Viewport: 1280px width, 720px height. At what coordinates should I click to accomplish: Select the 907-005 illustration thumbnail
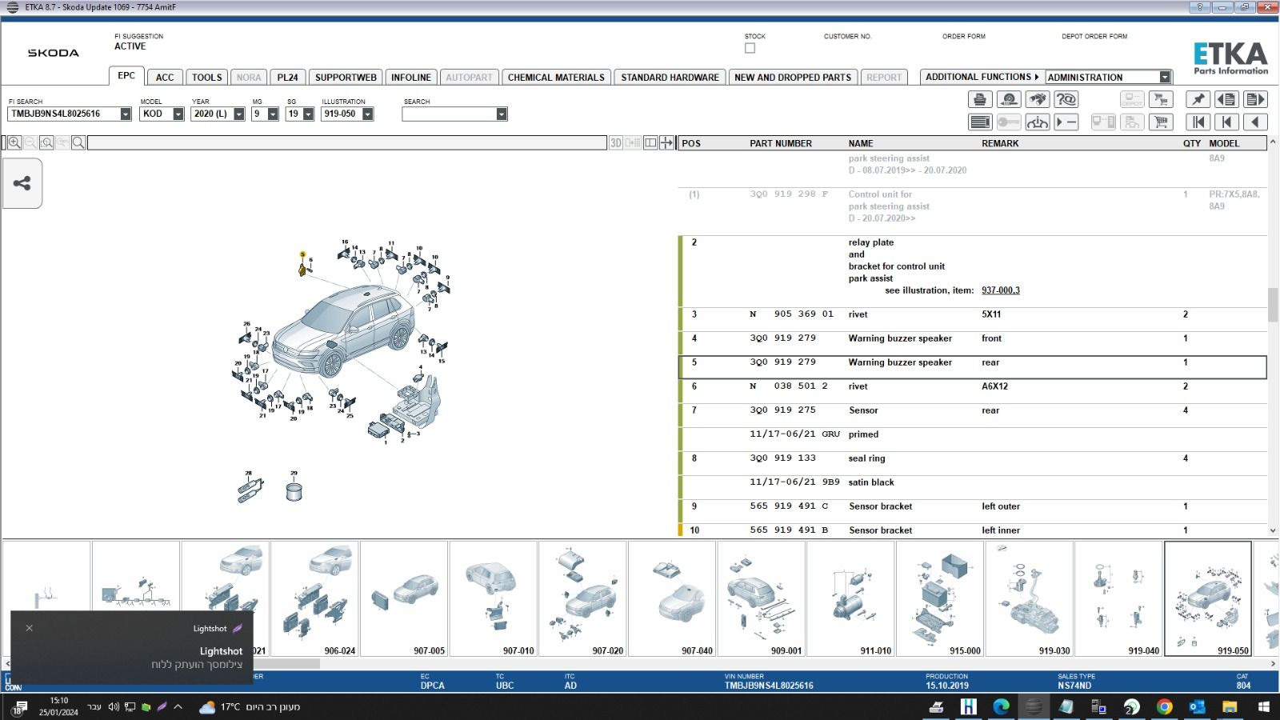pos(404,598)
